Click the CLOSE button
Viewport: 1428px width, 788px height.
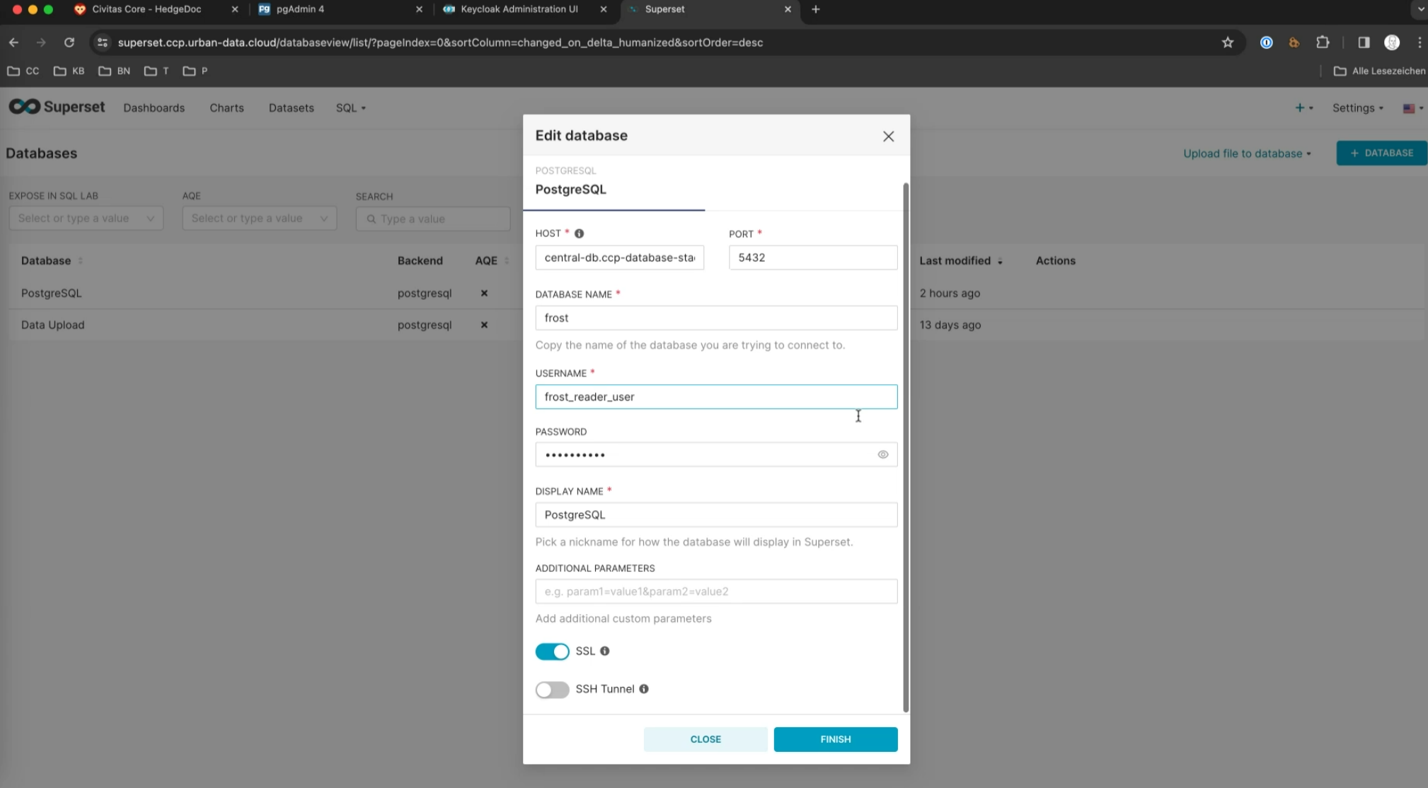coord(706,739)
